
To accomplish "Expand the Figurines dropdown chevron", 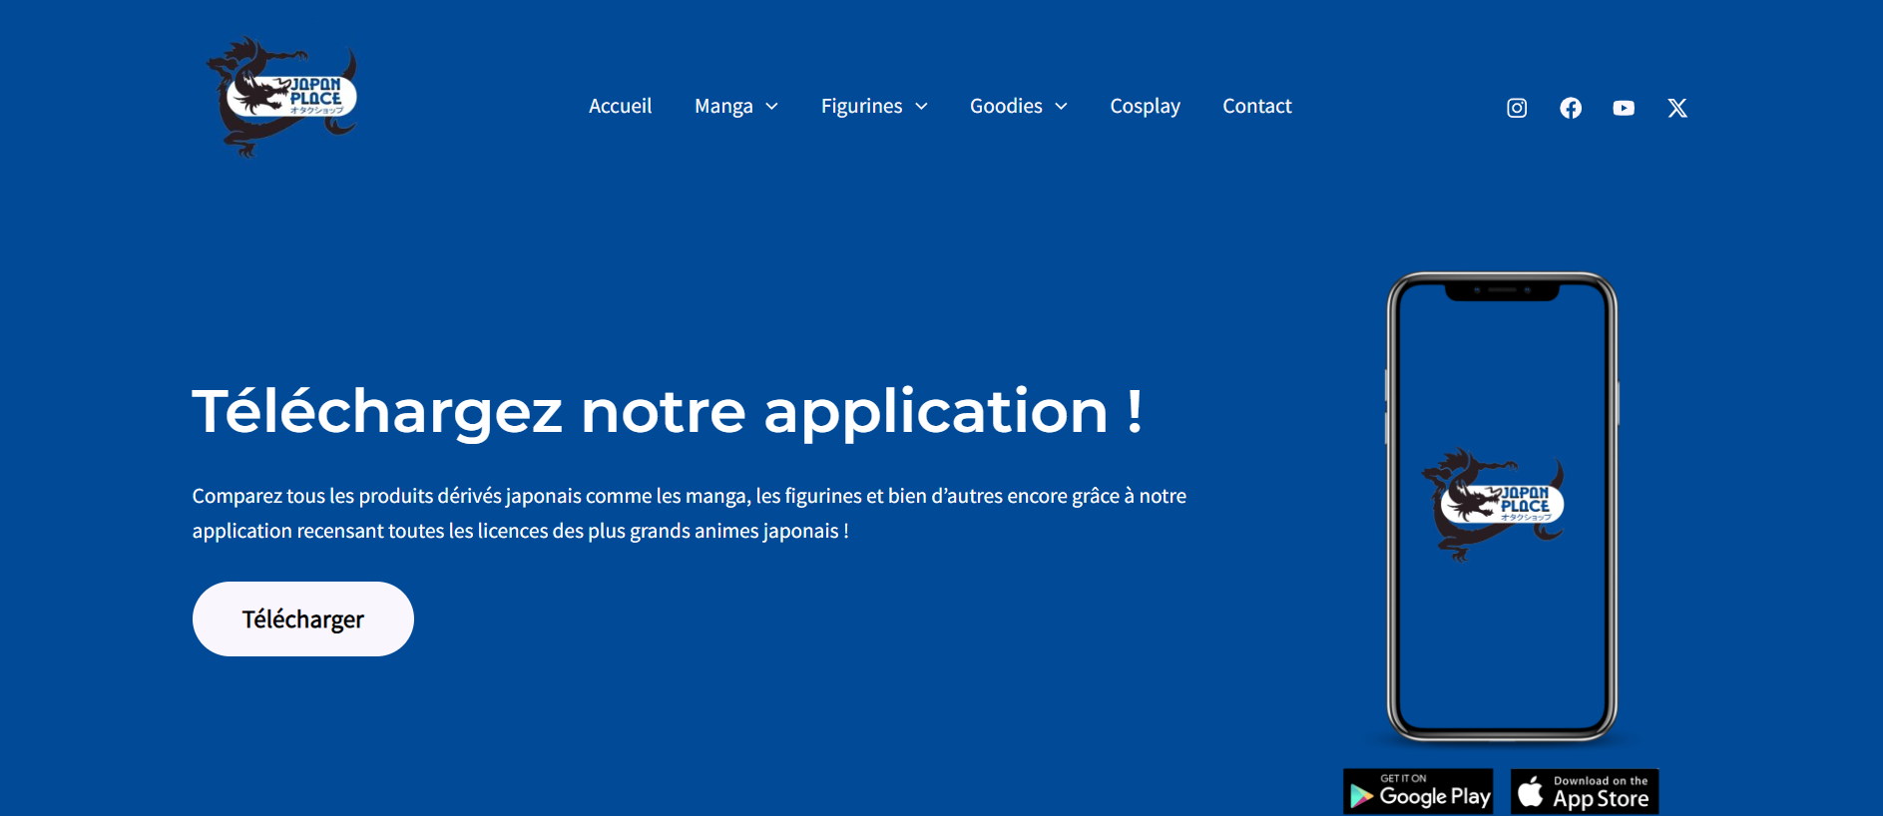I will 921,107.
